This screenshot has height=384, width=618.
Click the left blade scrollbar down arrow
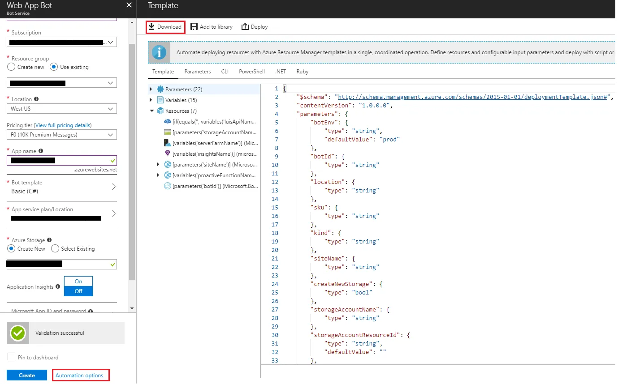[132, 308]
